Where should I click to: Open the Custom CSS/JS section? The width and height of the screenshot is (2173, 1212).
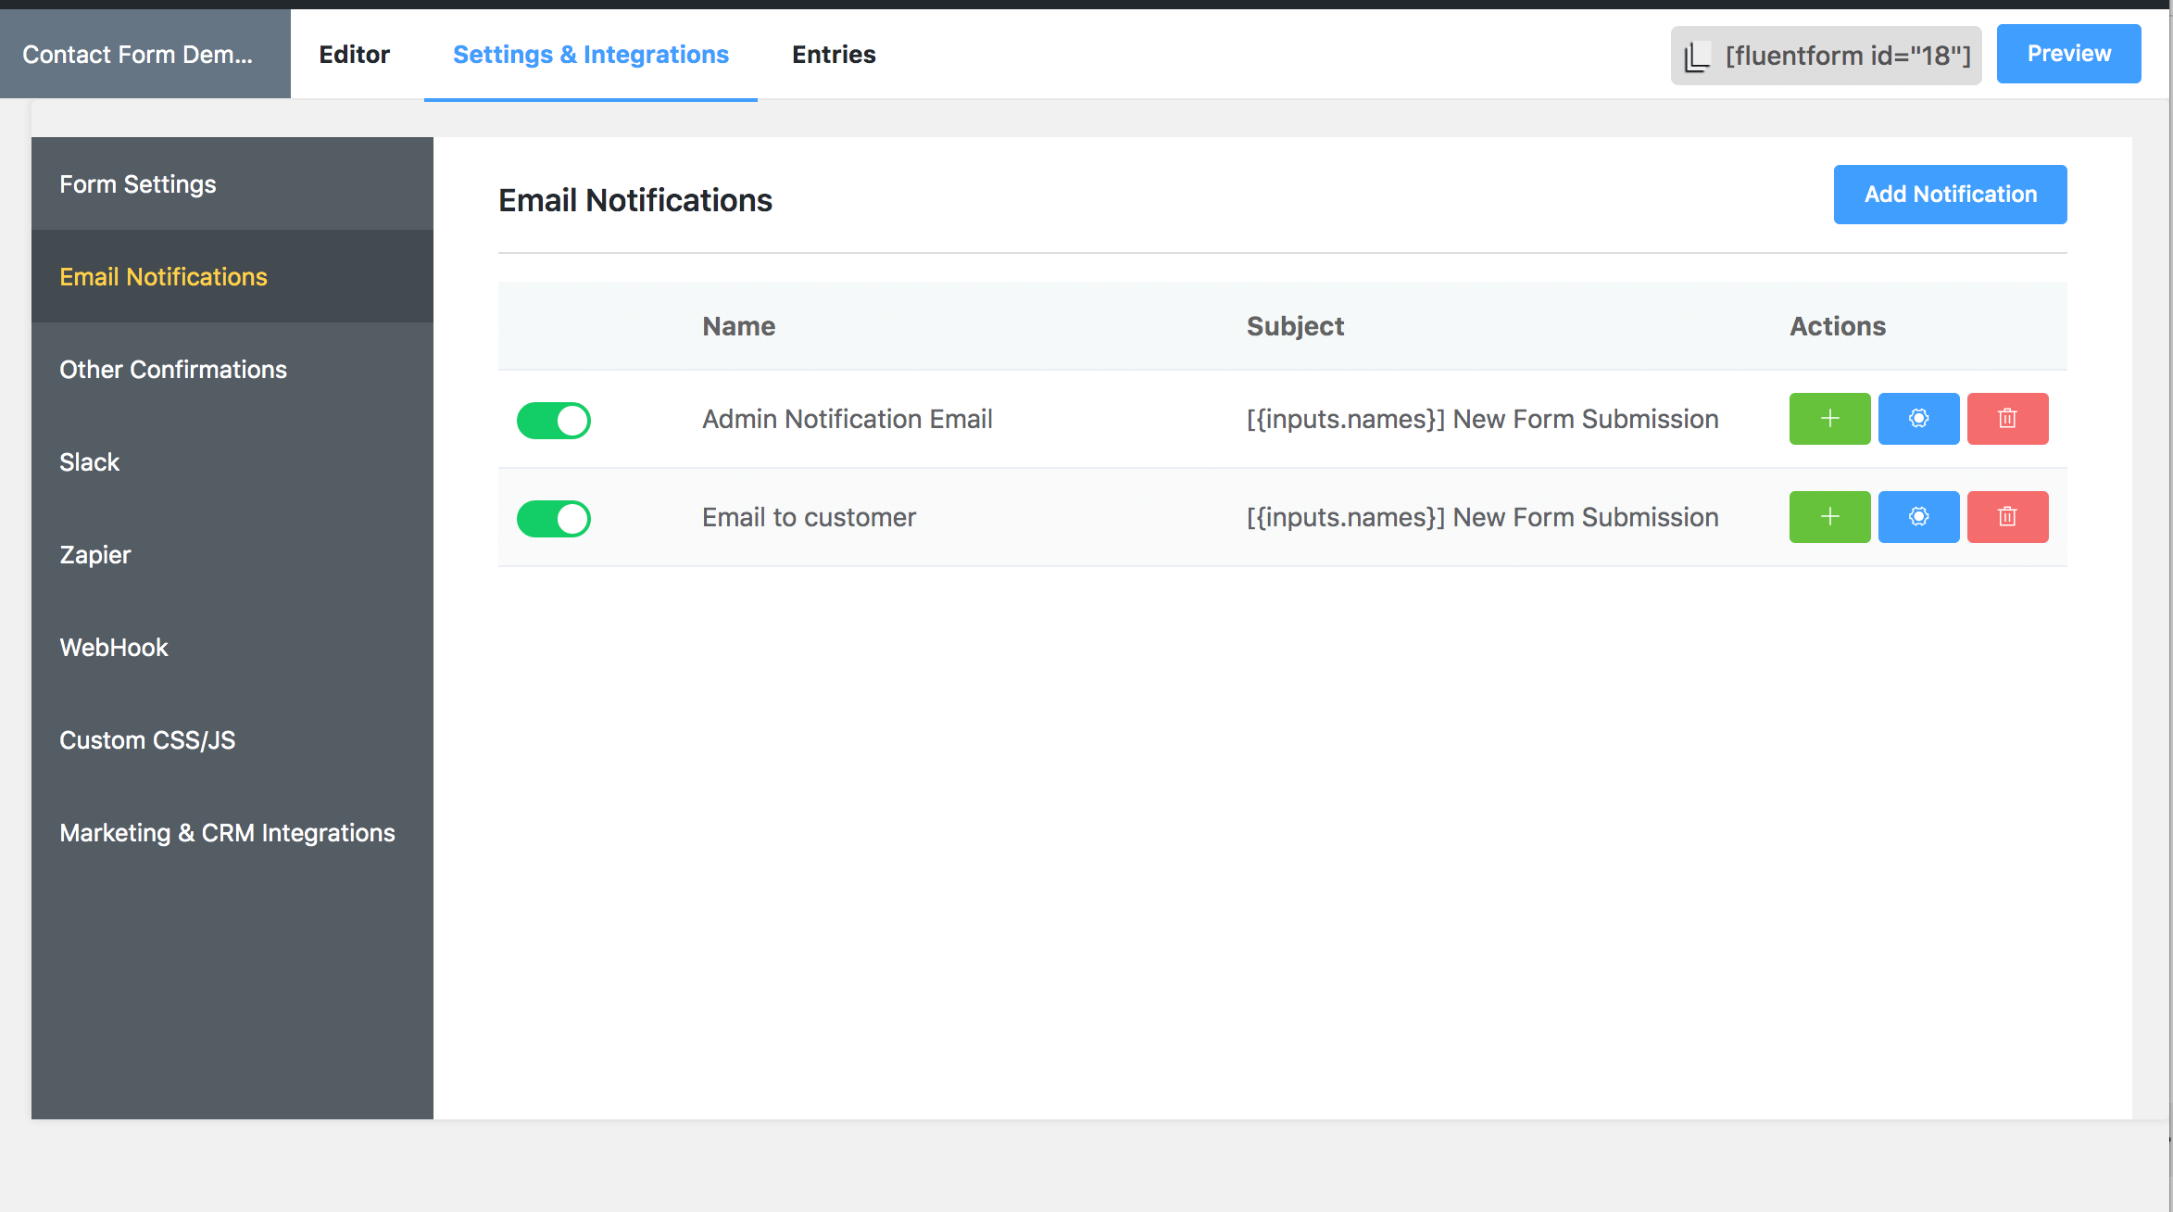coord(147,740)
